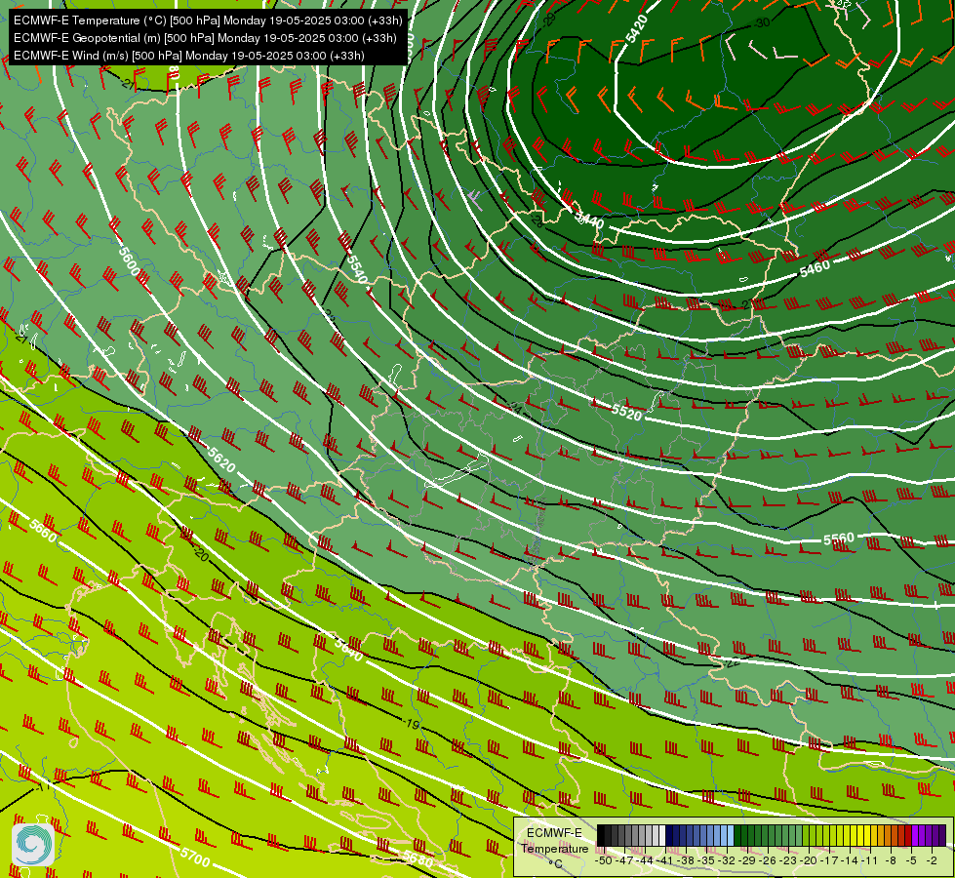Click the legend title ECMWF-E Temperature °C
The image size is (955, 878).
click(554, 848)
